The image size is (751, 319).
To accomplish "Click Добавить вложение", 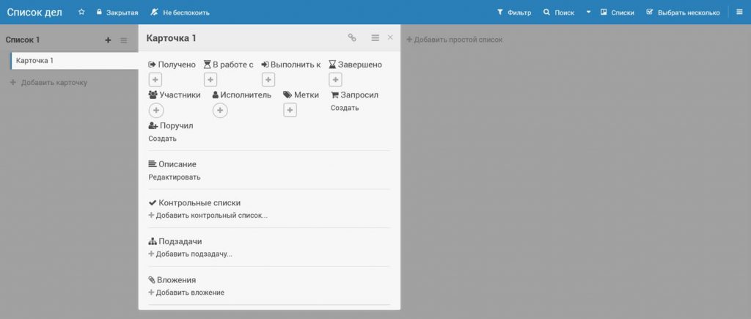I will (186, 292).
